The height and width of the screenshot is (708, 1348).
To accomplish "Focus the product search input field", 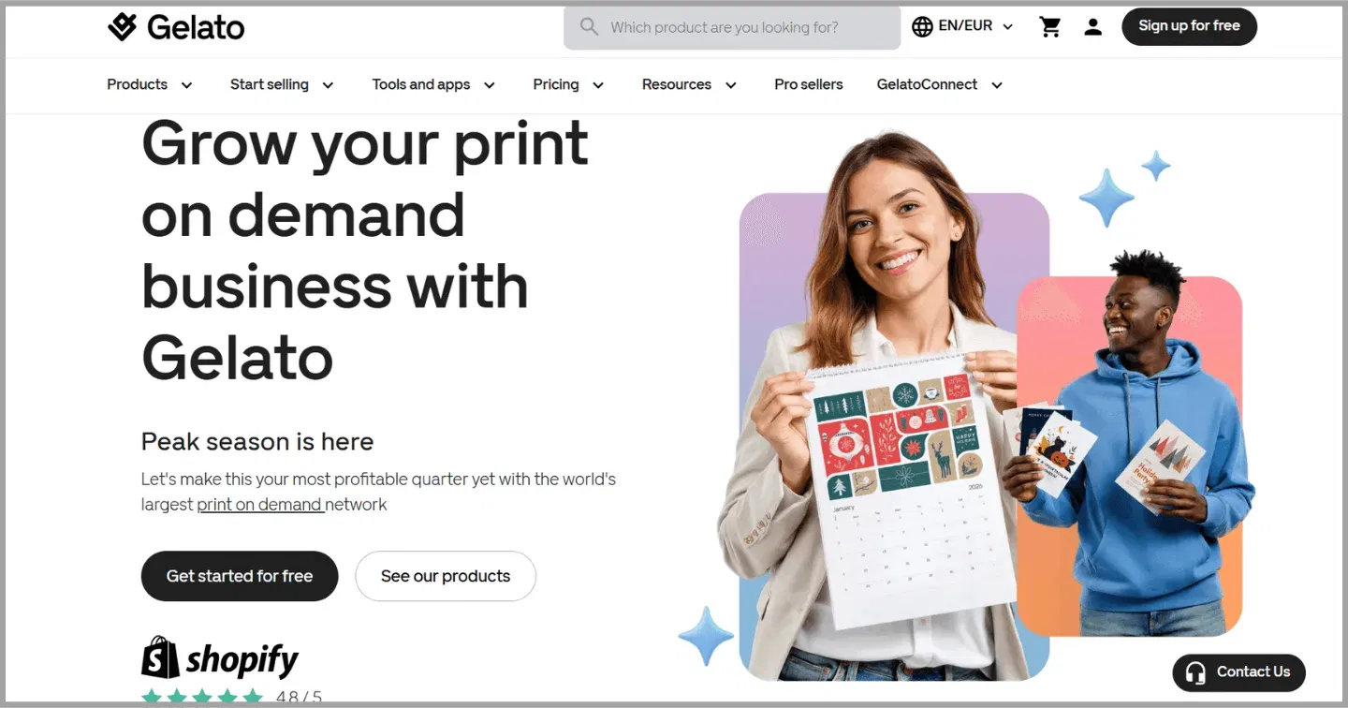I will click(x=732, y=27).
